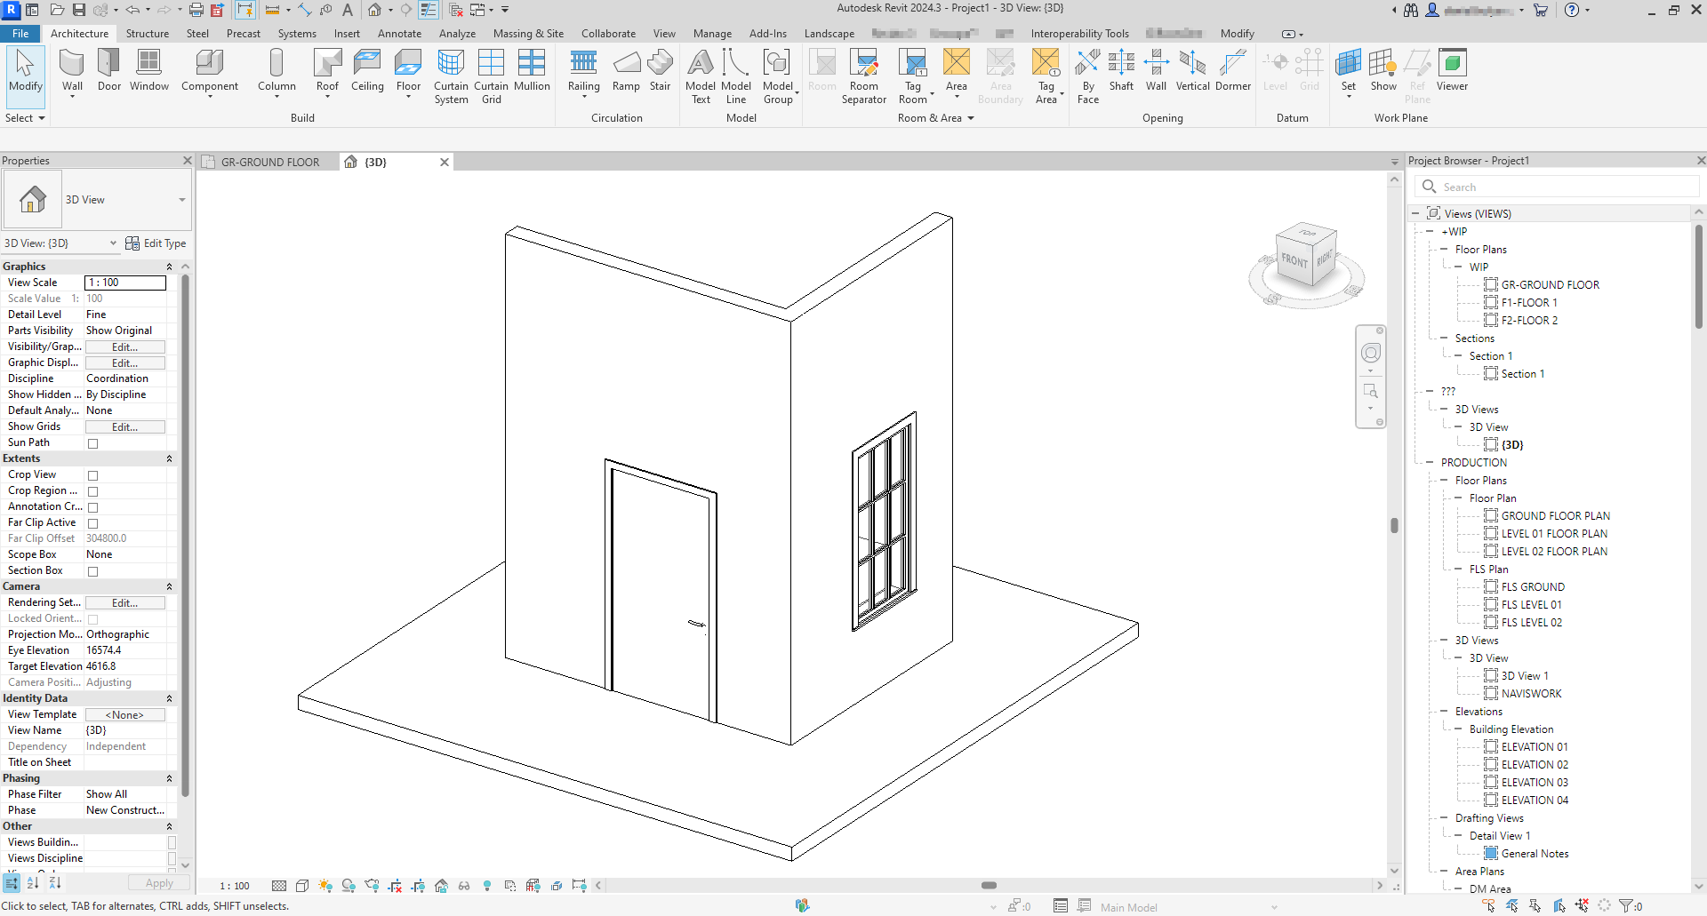Image resolution: width=1707 pixels, height=916 pixels.
Task: Click the Apply button in Properties
Action: point(158,882)
